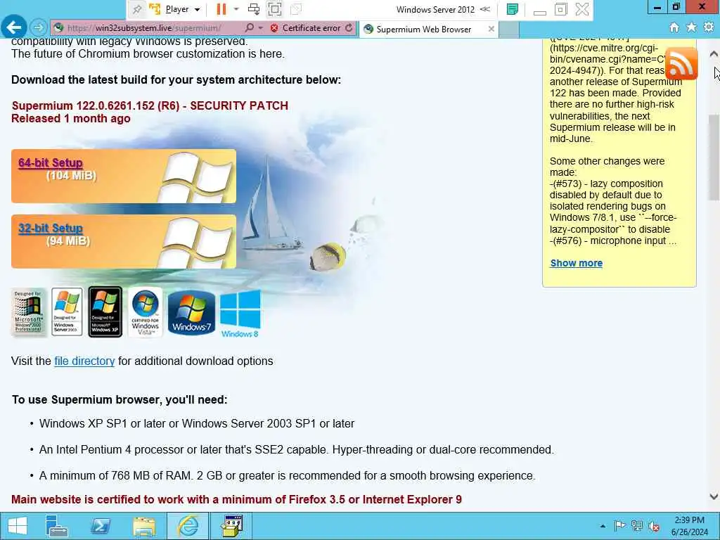
Task: Click the VMware Unity mode icon
Action: (296, 9)
